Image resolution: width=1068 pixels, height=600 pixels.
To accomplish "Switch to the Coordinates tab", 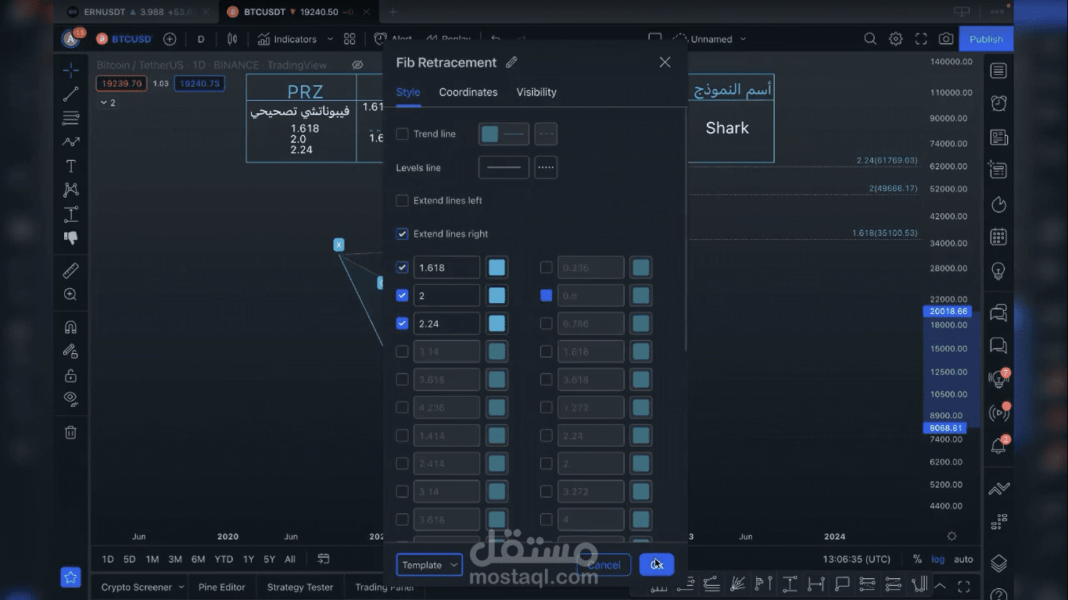I will pyautogui.click(x=468, y=92).
